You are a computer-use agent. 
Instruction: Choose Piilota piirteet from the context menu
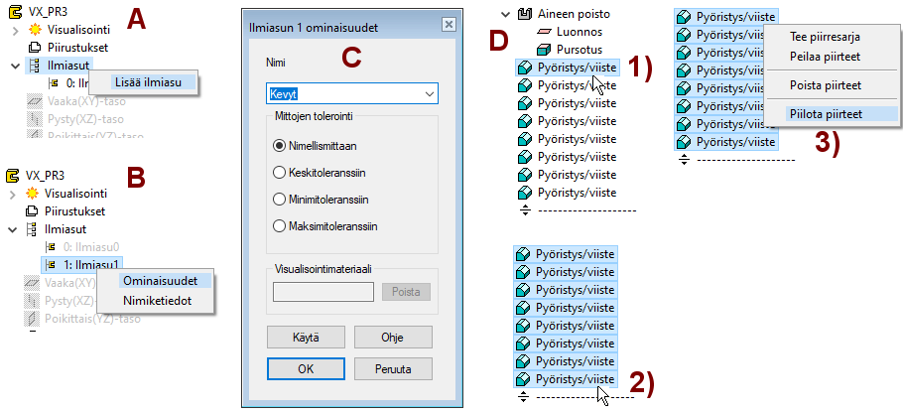[x=825, y=114]
